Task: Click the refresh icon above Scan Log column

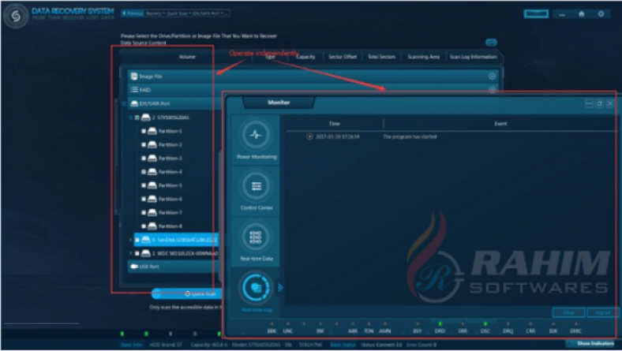Action: click(491, 43)
